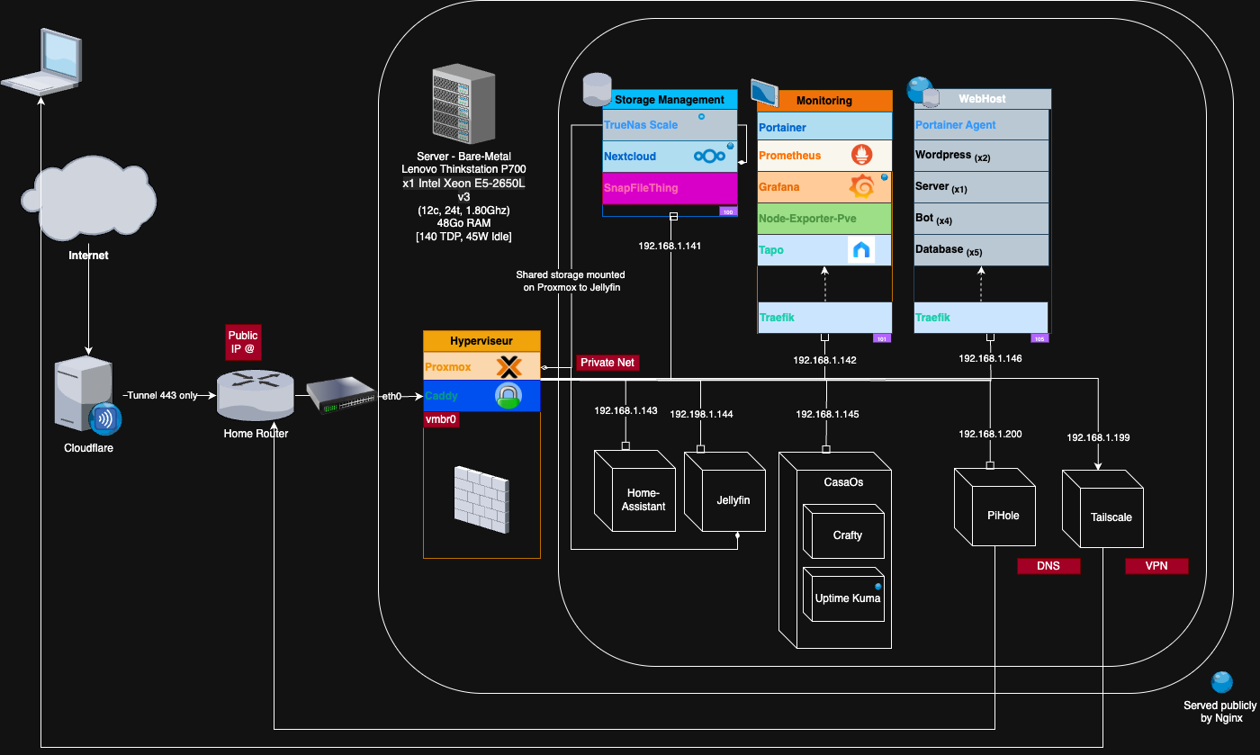This screenshot has width=1260, height=755.
Task: Select the Bot (x4) row
Action: pos(982,219)
